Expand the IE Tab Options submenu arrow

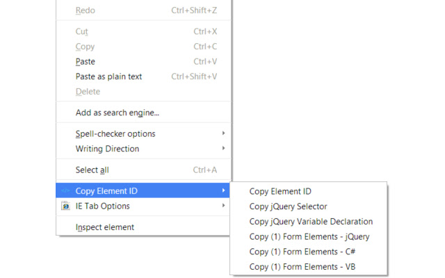click(224, 206)
